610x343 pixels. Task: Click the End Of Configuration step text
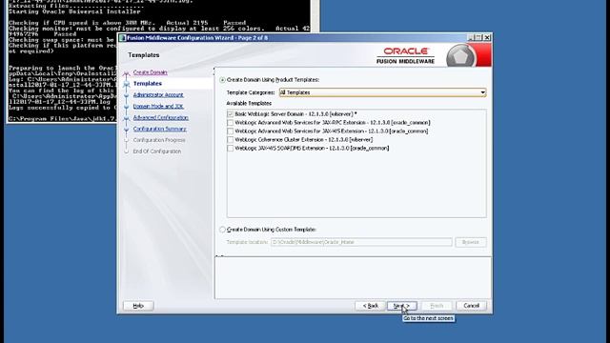tap(156, 151)
